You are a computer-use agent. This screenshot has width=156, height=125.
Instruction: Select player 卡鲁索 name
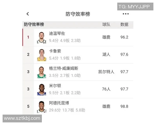coord(55,51)
